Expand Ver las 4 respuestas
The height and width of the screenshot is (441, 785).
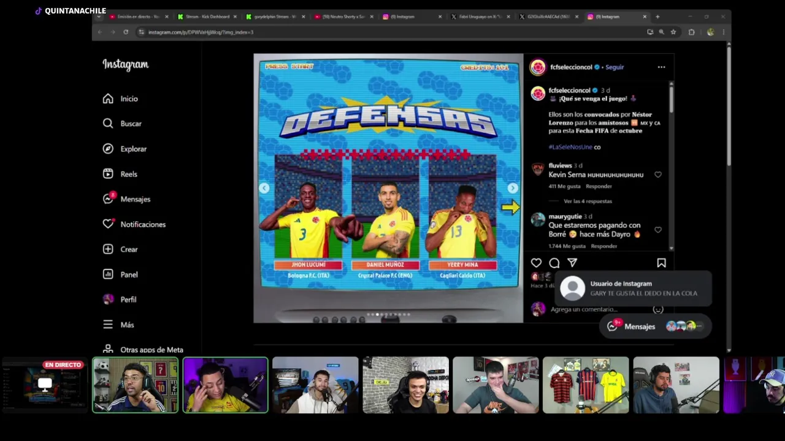[588, 201]
